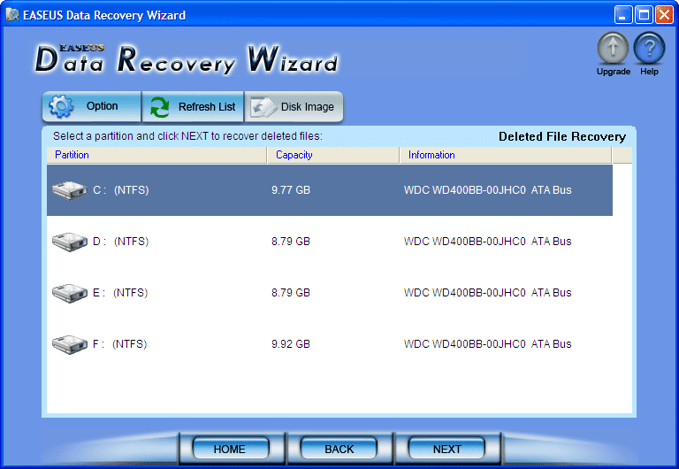Click the drive icon for D: partition
The image size is (679, 469).
coord(70,242)
